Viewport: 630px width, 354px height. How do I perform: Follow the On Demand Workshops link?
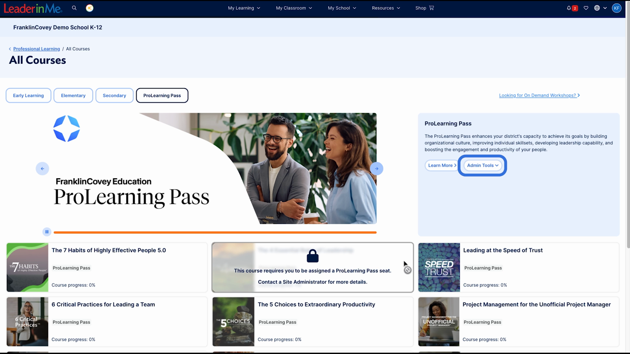click(x=539, y=96)
